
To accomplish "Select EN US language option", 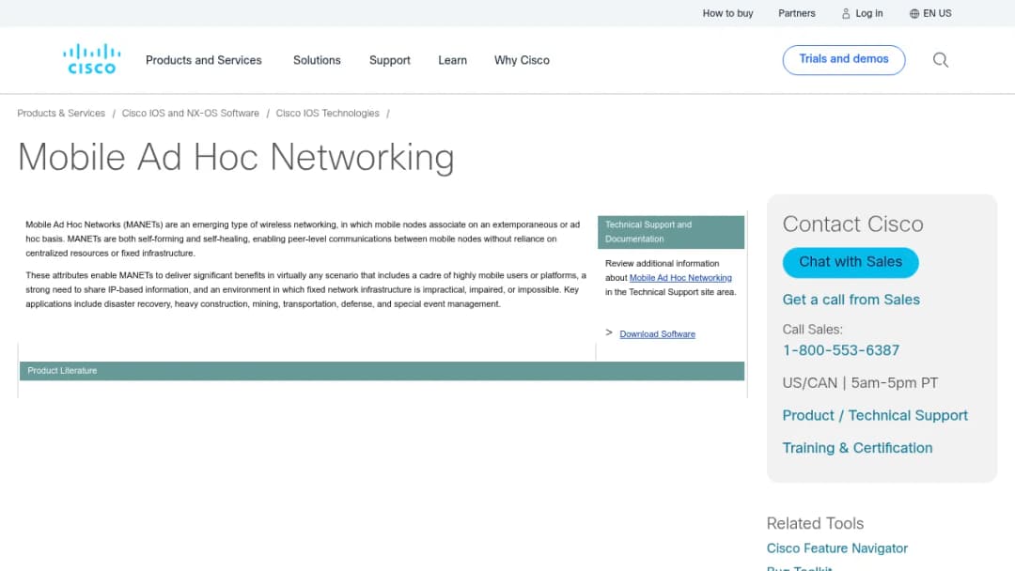I will click(937, 13).
